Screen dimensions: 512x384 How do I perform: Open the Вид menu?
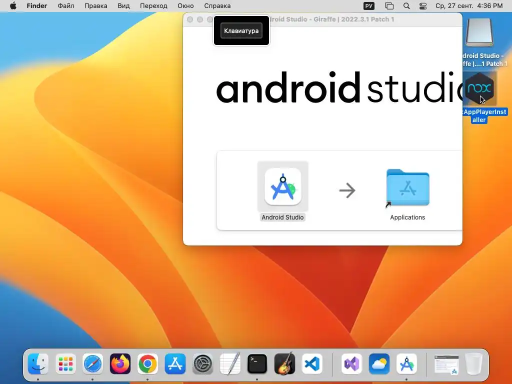tap(124, 6)
